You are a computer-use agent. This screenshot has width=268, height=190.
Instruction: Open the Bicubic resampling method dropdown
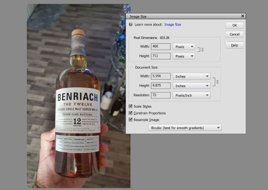[185, 128]
